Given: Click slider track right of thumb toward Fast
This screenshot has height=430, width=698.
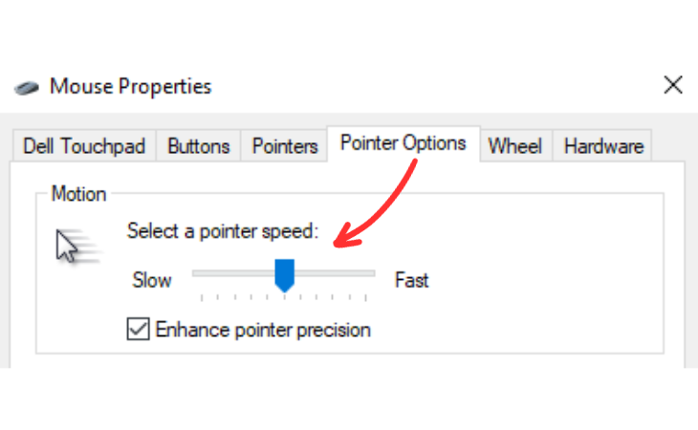Looking at the screenshot, I should tap(335, 273).
